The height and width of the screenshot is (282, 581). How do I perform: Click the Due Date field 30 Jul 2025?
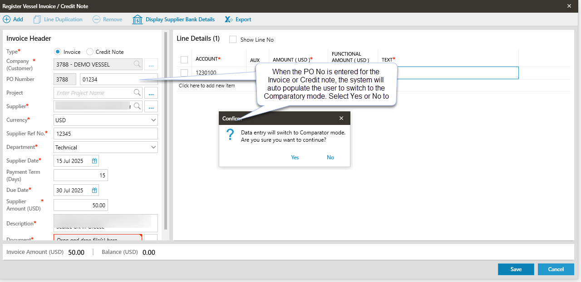pyautogui.click(x=76, y=190)
